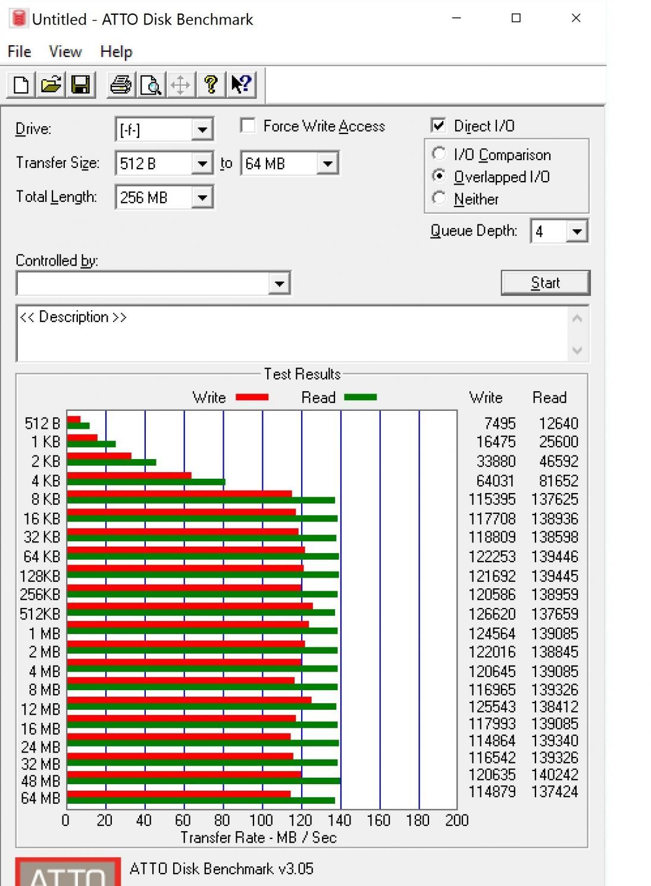This screenshot has width=651, height=886.
Task: Click write value 126620
Action: pos(492,614)
